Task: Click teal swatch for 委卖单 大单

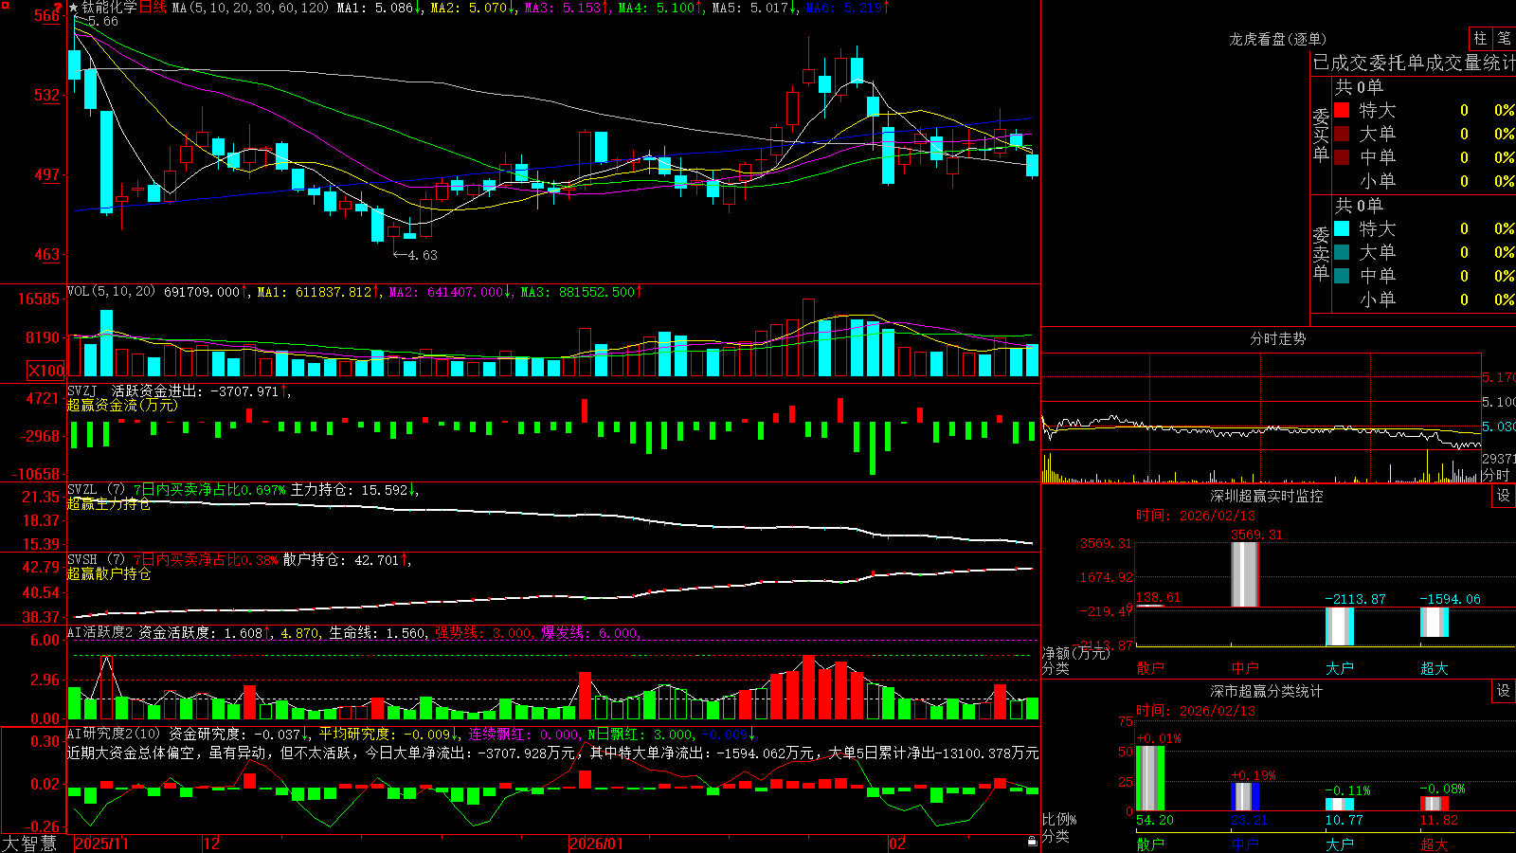Action: [1342, 252]
